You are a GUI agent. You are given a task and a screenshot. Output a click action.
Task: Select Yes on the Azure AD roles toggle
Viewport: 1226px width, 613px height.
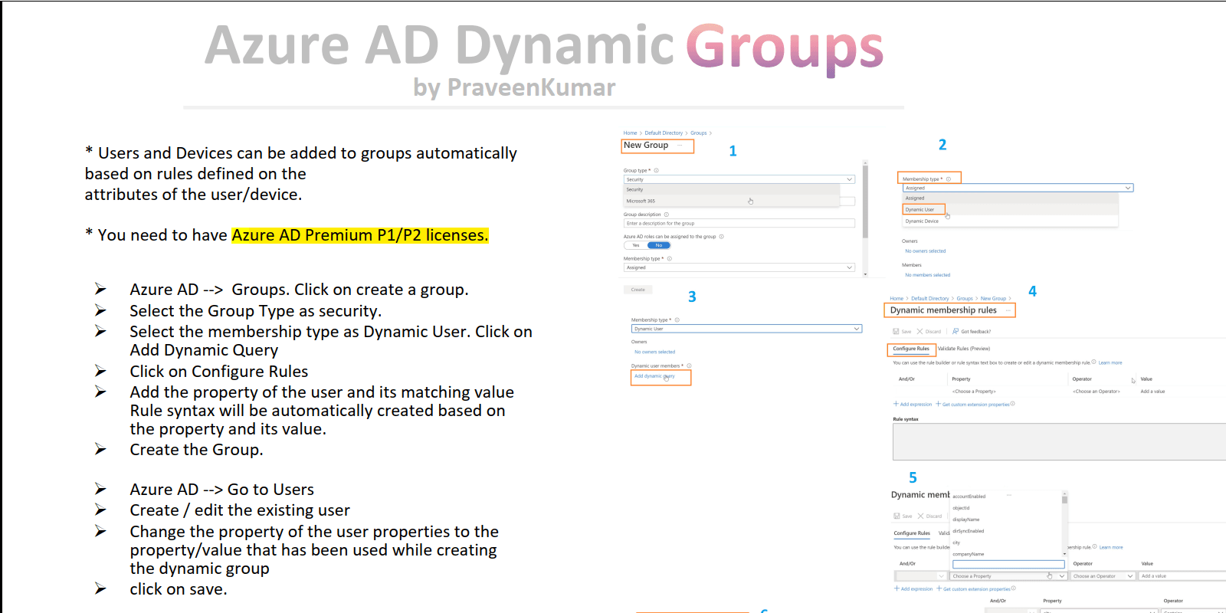coord(636,245)
